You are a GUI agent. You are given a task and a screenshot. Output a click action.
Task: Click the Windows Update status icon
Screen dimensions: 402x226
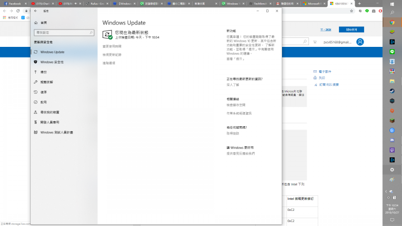(x=107, y=35)
